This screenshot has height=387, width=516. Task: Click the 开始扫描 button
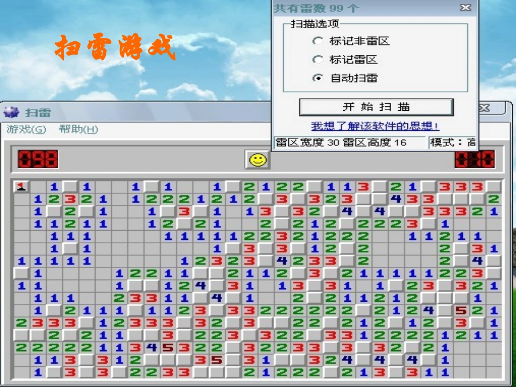[376, 107]
